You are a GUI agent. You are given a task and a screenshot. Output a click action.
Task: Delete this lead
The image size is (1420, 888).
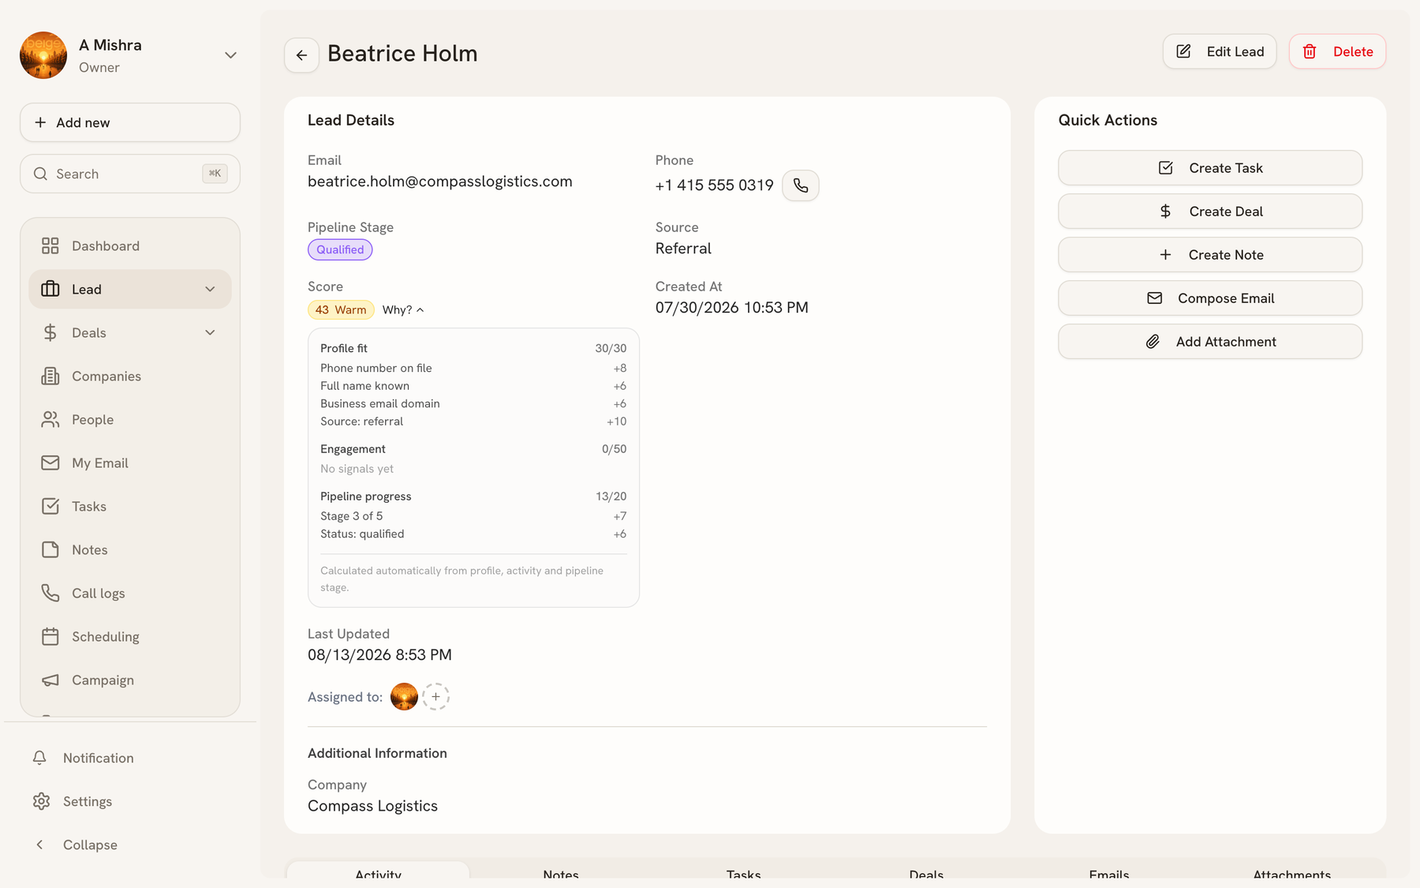click(x=1337, y=51)
